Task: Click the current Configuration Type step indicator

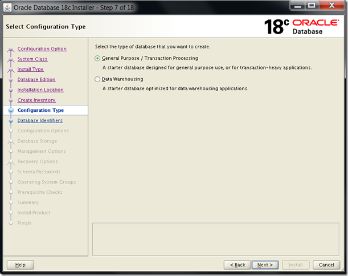Action: (x=11, y=110)
